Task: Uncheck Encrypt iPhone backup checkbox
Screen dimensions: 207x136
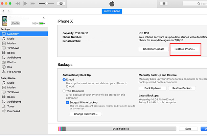Action: (67, 103)
